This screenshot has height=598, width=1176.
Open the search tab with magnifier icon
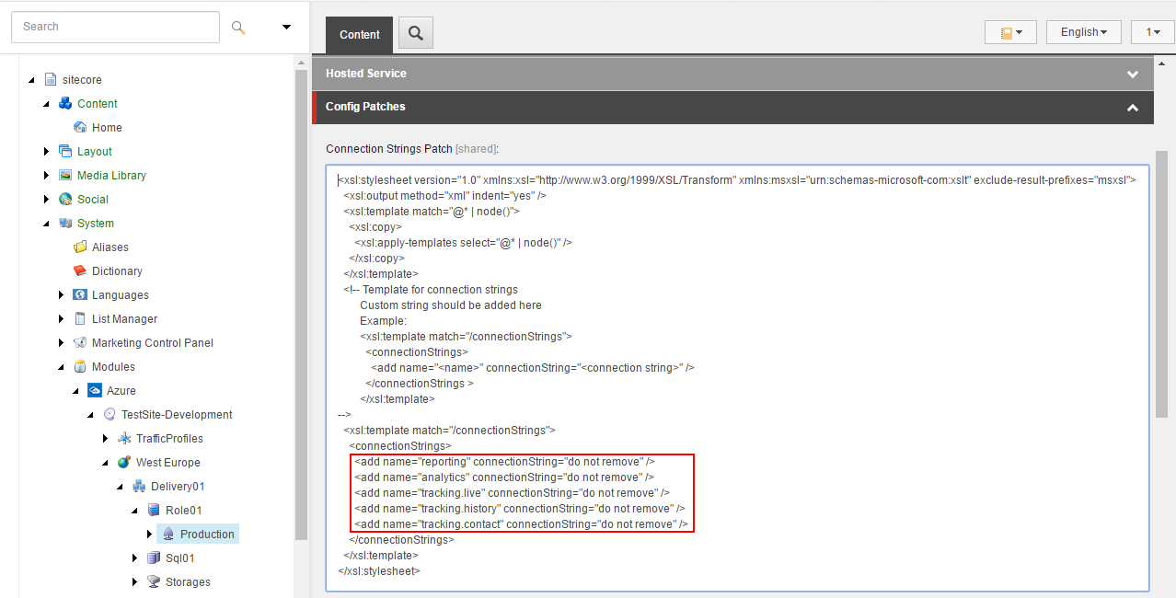pos(416,34)
